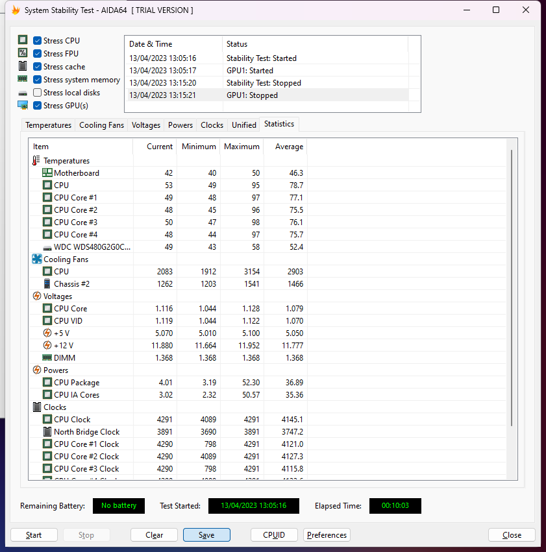Image resolution: width=546 pixels, height=552 pixels.
Task: Toggle the Stress GPU(s) checkbox
Action: point(38,106)
